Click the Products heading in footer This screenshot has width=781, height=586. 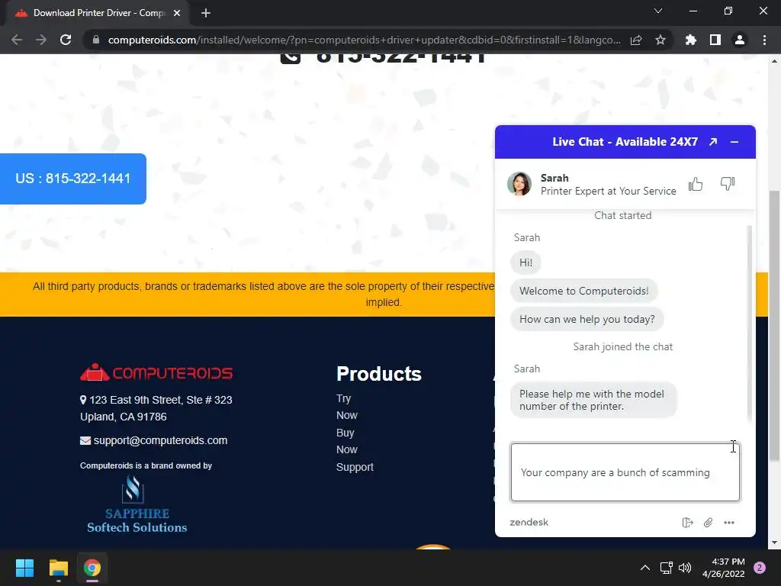tap(378, 374)
